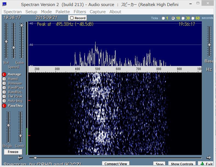Image resolution: width=216 pixels, height=167 pixels.
Task: Click the Contrast slider handle
Action: click(21, 136)
